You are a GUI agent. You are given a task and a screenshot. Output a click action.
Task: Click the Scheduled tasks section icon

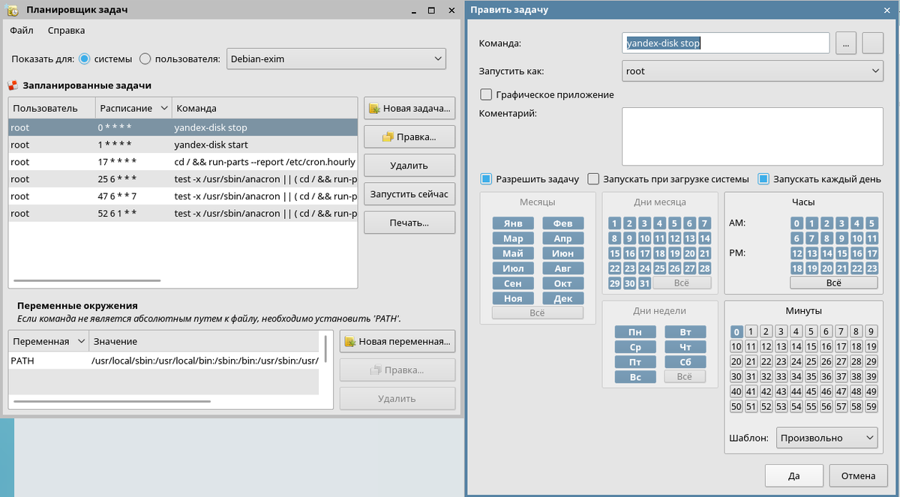[13, 86]
